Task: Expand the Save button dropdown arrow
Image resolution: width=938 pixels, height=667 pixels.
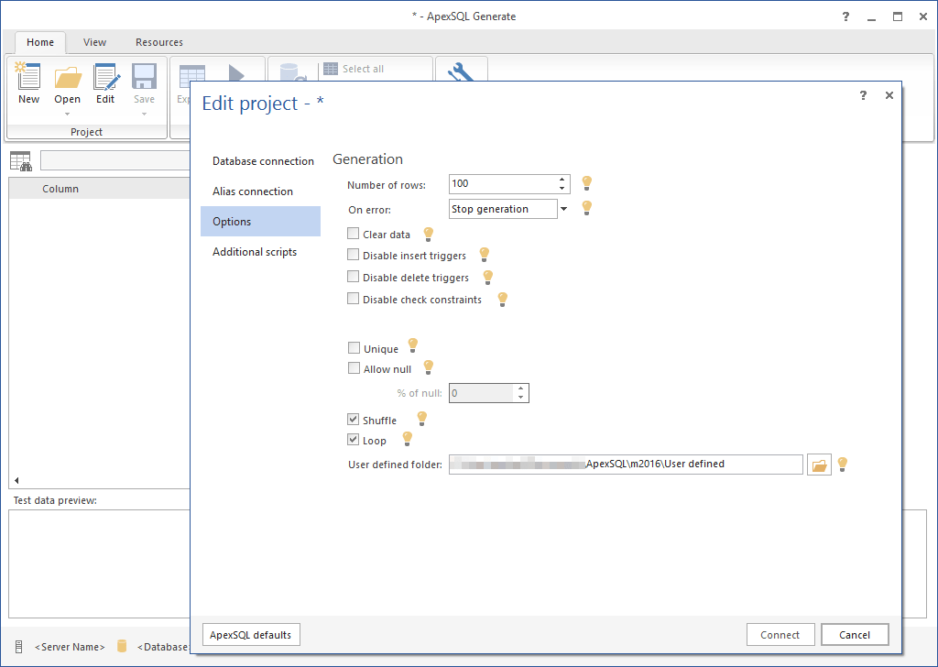Action: (x=144, y=114)
